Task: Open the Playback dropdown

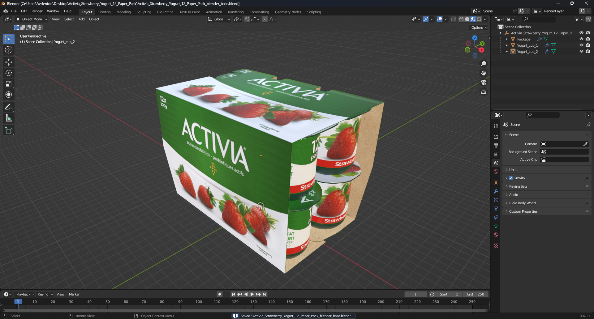Action: pos(25,294)
